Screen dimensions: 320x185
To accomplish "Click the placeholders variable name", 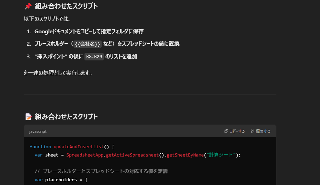I will tap(61, 180).
